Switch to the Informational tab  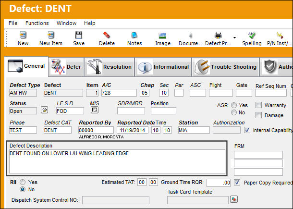[163, 67]
